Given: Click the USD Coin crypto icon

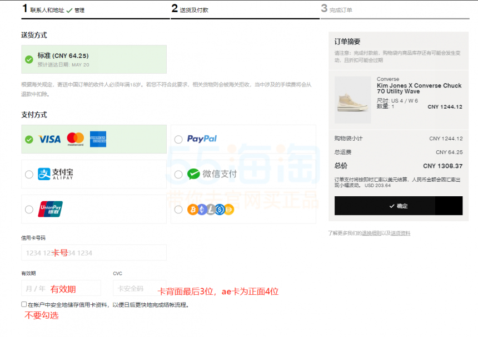Looking at the screenshot, I should [x=220, y=210].
